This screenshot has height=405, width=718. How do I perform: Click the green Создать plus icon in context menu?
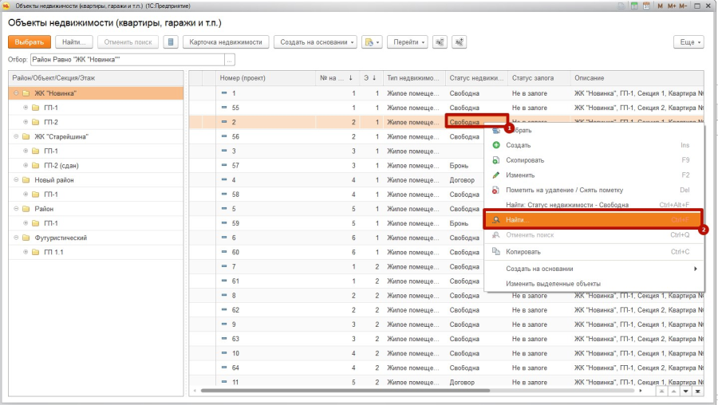pos(496,145)
